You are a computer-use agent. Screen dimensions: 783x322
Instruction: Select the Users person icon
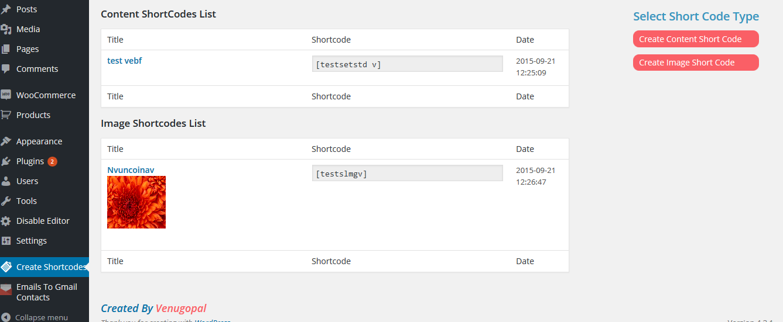(x=6, y=181)
